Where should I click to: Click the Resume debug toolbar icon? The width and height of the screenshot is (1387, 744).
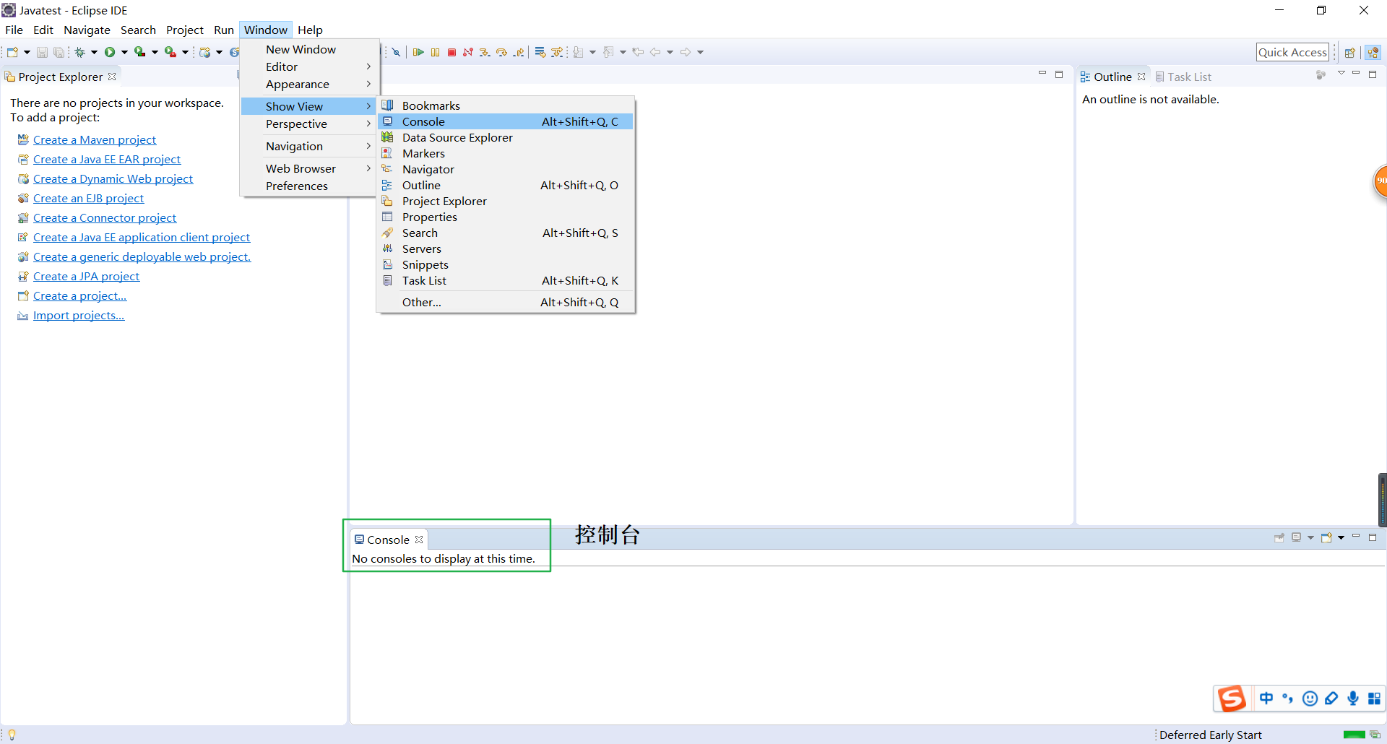pyautogui.click(x=418, y=52)
